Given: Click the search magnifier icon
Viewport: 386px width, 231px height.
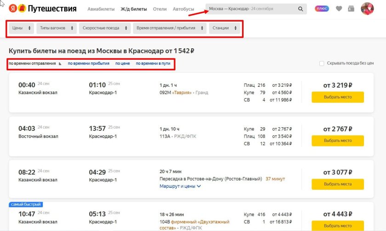Looking at the screenshot, I should [x=301, y=9].
